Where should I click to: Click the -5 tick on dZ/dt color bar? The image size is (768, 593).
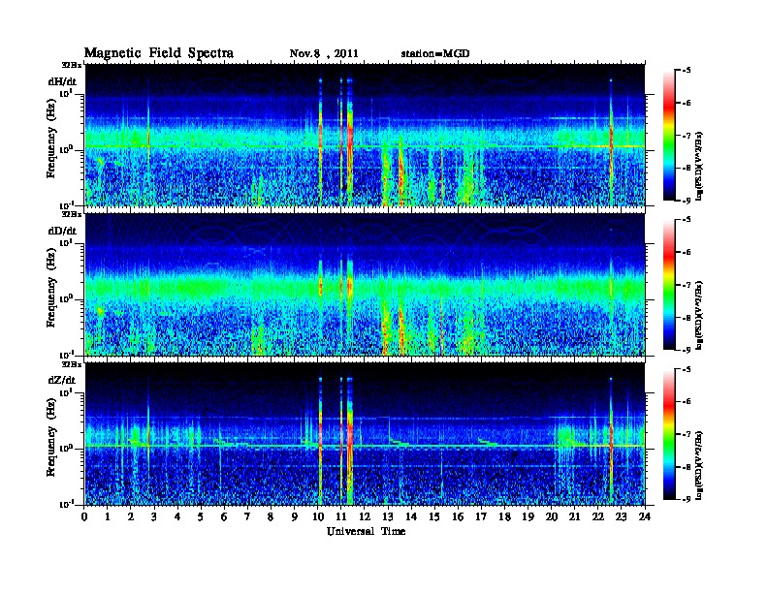point(688,369)
